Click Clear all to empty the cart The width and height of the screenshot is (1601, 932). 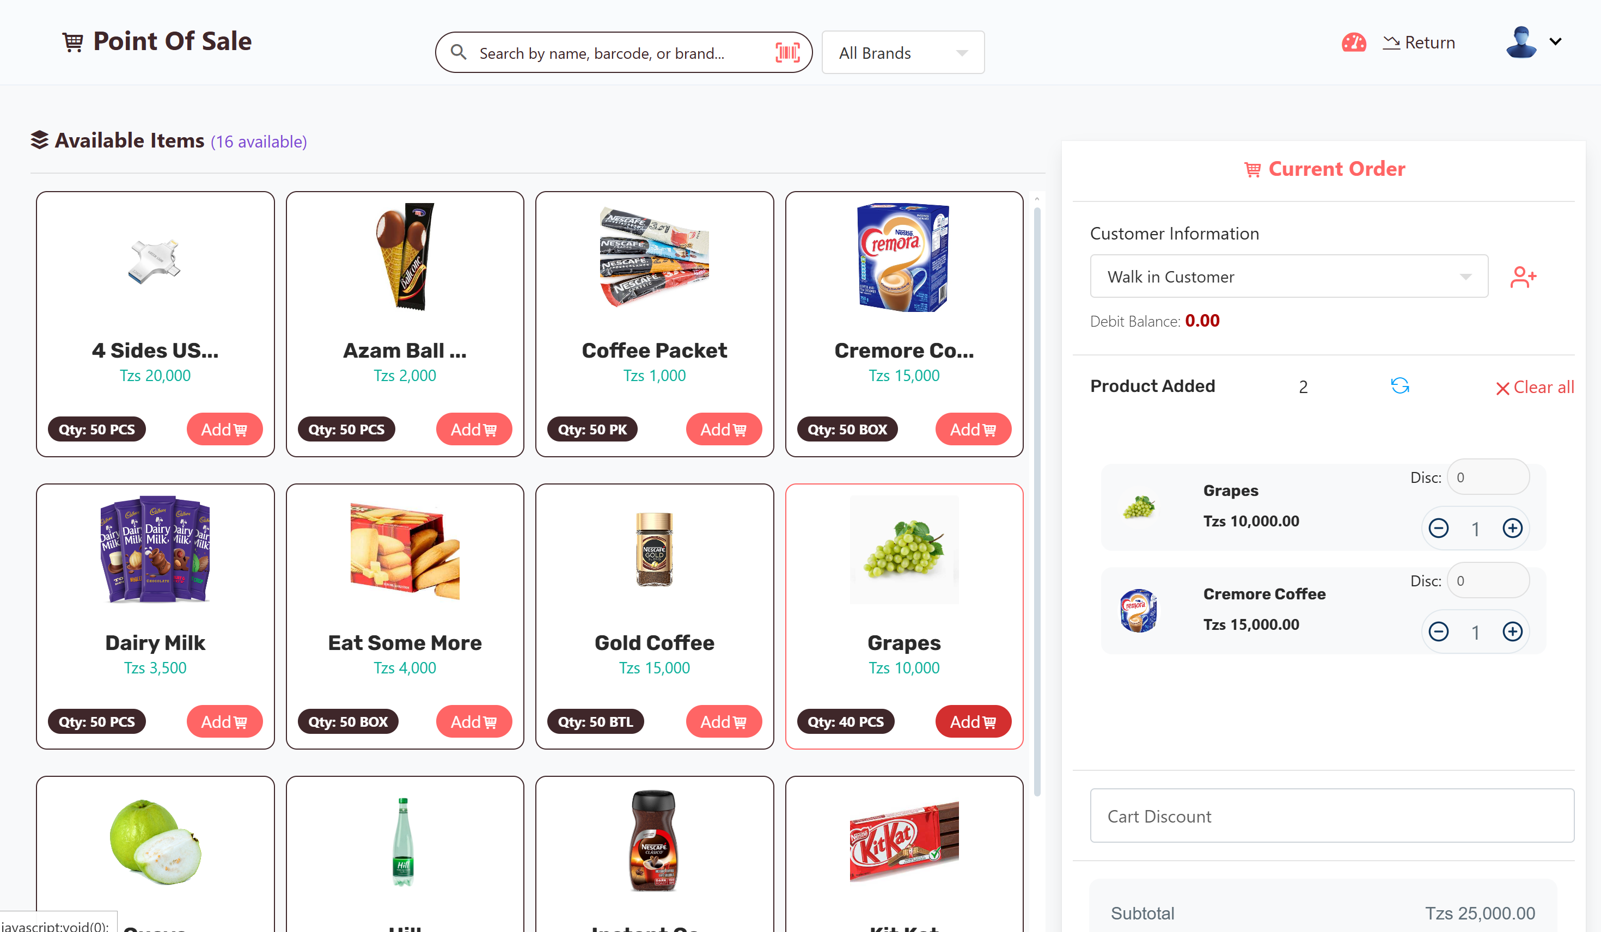pyautogui.click(x=1535, y=387)
